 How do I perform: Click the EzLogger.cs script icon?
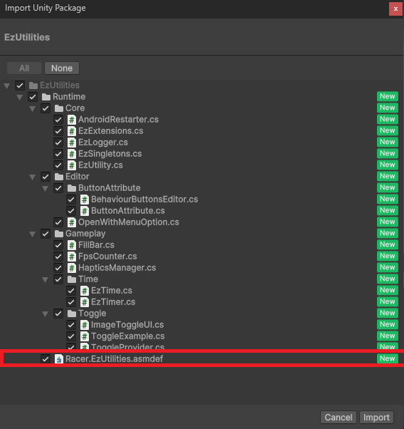(72, 143)
